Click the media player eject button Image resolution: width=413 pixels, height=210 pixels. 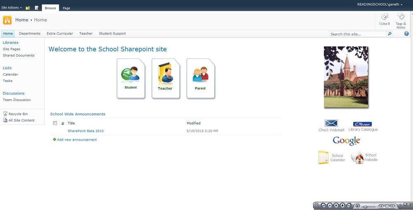(x=381, y=206)
